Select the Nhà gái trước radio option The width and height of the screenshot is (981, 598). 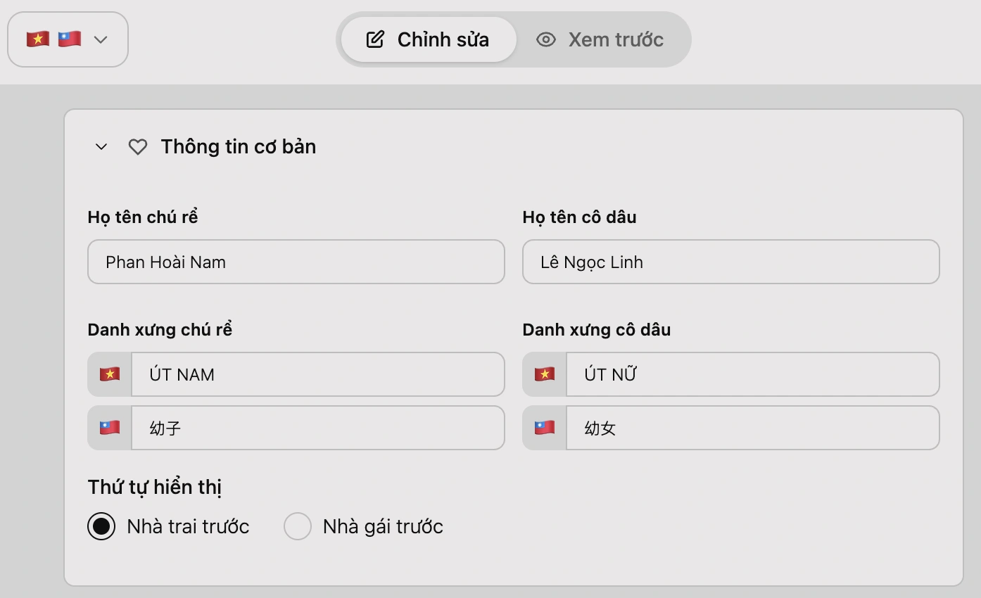(x=298, y=526)
